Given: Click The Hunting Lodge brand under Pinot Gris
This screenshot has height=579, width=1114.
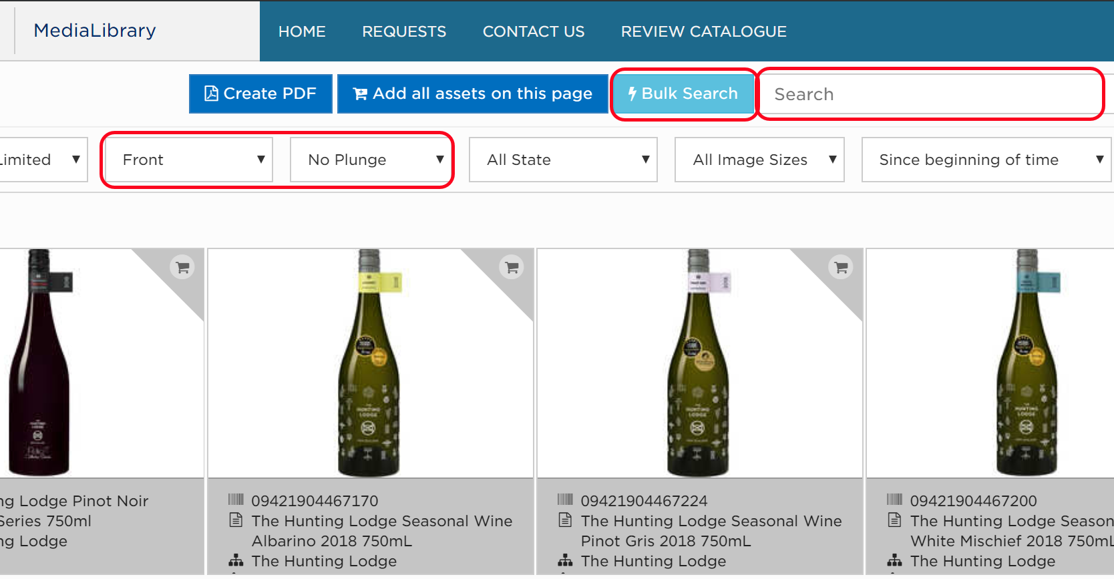Looking at the screenshot, I should click(653, 561).
